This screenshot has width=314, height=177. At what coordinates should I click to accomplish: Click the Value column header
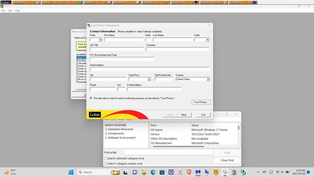click(214, 125)
